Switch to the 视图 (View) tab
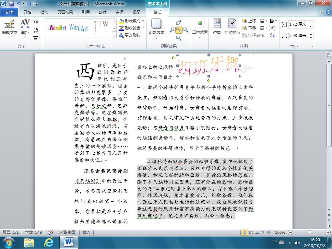332x249 pixels. tap(136, 12)
